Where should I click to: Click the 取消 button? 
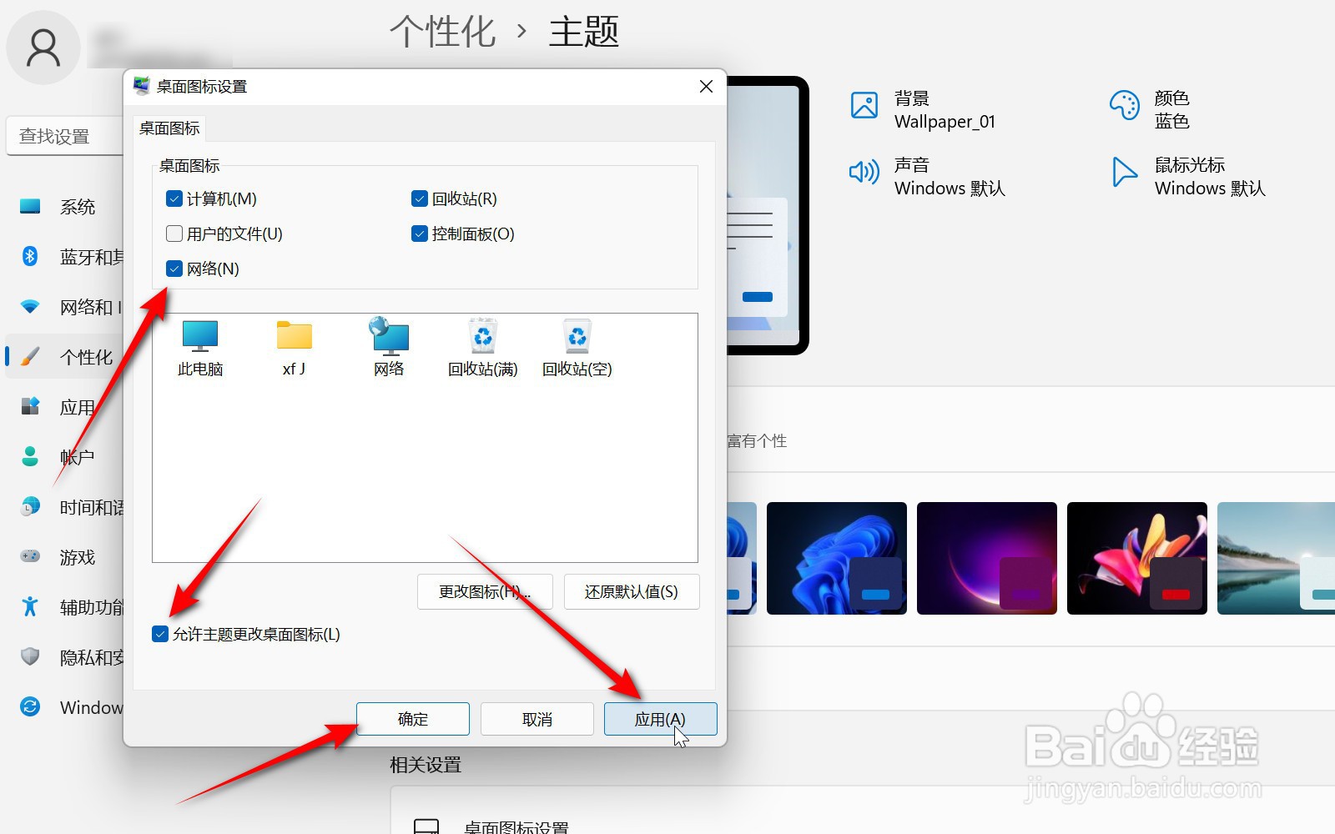[537, 719]
